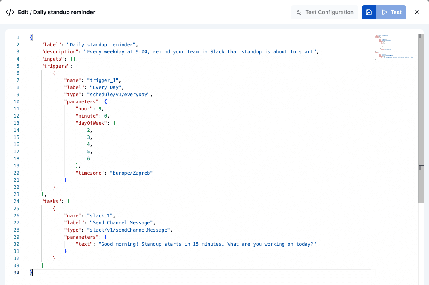Click line number 34 in the gutter
Image resolution: width=429 pixels, height=285 pixels.
click(x=16, y=272)
